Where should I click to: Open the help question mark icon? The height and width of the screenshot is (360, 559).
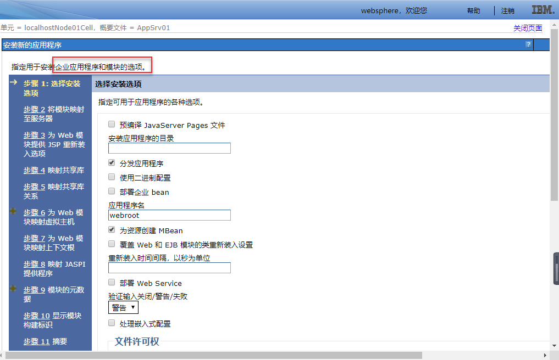pos(528,44)
